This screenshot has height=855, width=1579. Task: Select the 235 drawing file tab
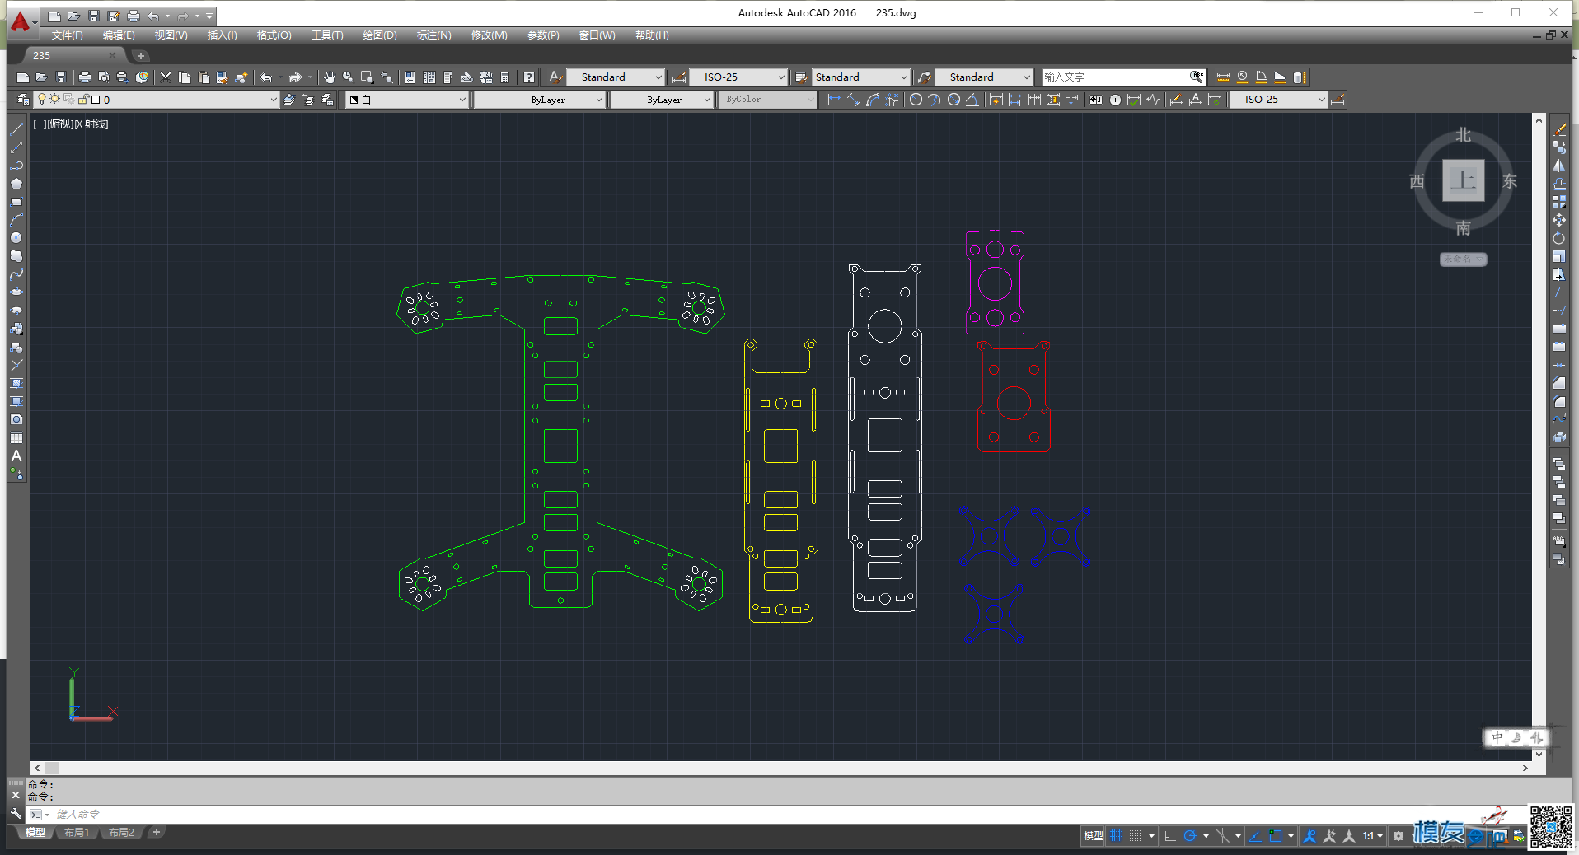(74, 55)
